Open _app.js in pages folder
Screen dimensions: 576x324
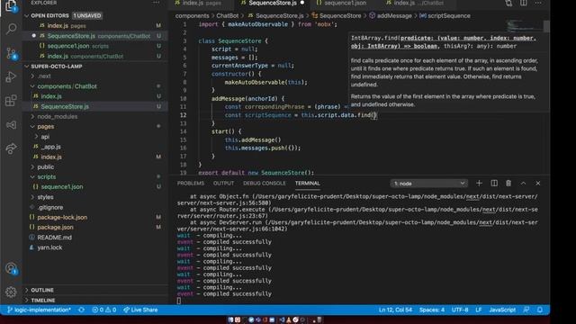(x=51, y=147)
